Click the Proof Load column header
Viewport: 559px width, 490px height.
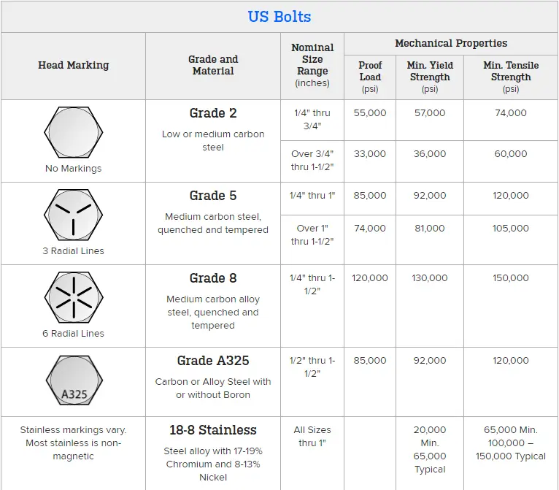(x=370, y=77)
